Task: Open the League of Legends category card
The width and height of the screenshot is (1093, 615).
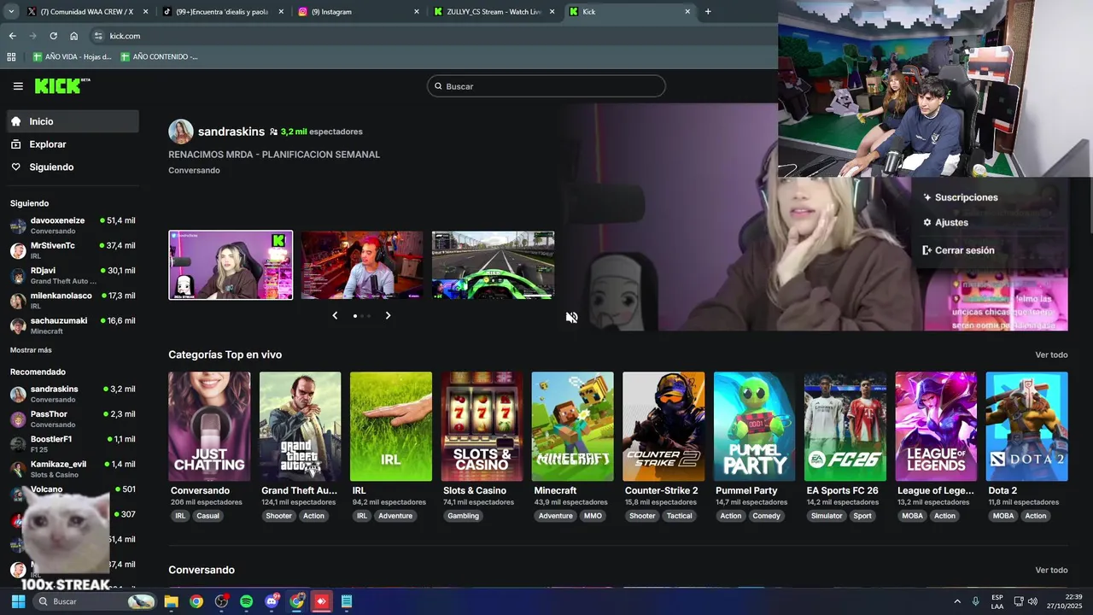Action: [x=936, y=426]
